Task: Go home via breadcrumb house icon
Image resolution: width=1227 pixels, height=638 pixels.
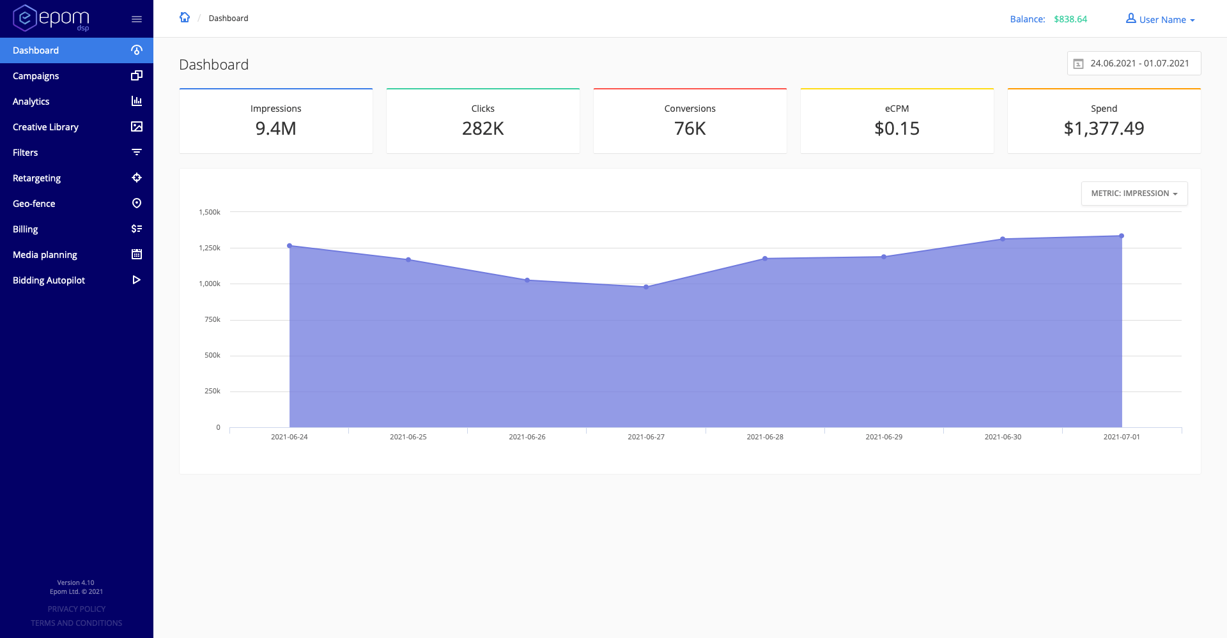Action: click(x=185, y=17)
